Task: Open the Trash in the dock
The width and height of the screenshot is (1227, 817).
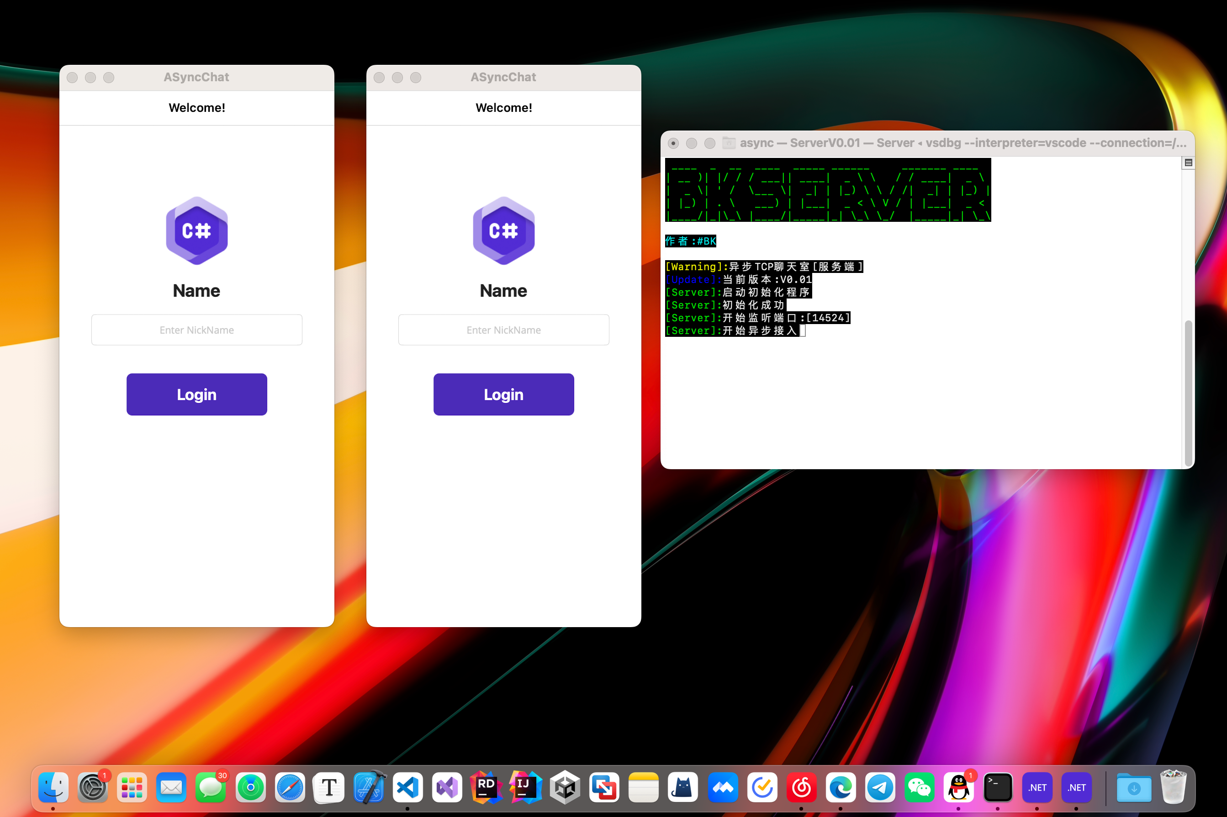Action: (1173, 787)
